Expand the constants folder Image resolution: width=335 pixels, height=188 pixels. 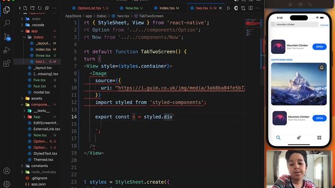[x=22, y=166]
